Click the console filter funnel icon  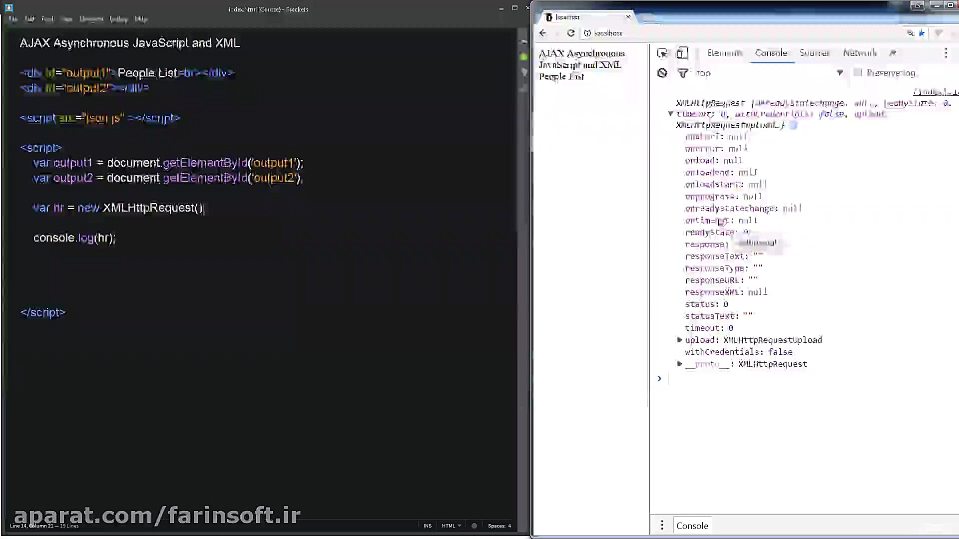click(682, 73)
